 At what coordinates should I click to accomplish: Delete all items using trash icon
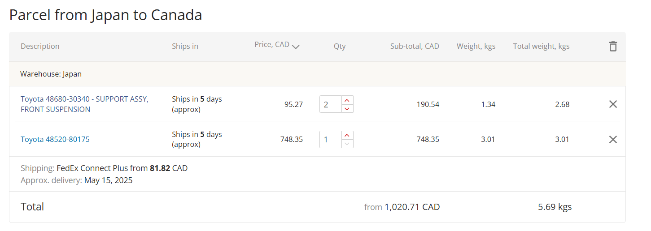[613, 46]
